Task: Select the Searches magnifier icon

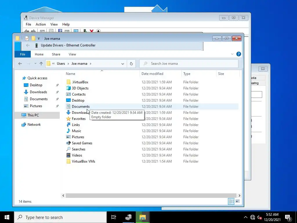Action: point(68,149)
